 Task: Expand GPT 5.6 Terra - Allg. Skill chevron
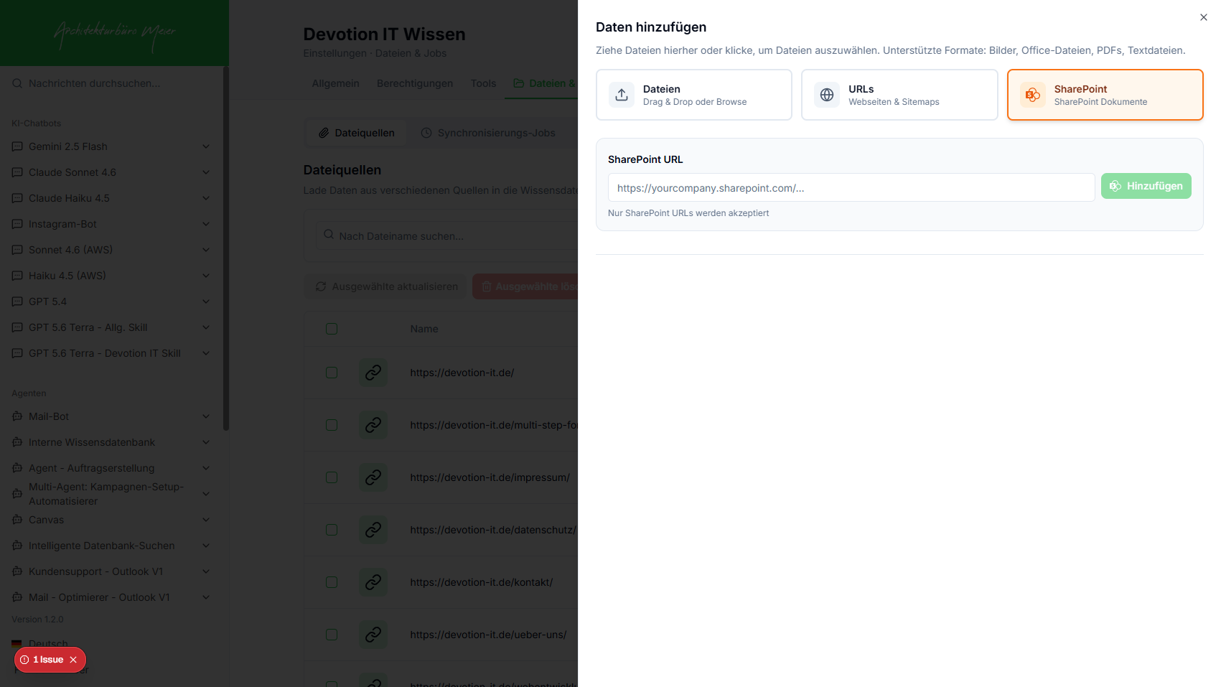coord(206,327)
